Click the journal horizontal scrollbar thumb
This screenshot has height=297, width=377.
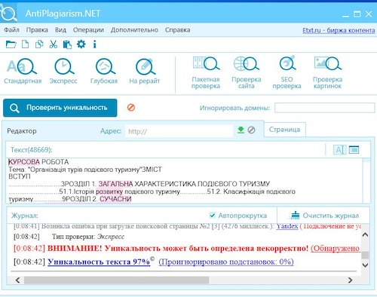tap(116, 280)
